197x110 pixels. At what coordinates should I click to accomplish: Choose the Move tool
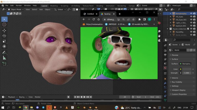(x=4, y=31)
